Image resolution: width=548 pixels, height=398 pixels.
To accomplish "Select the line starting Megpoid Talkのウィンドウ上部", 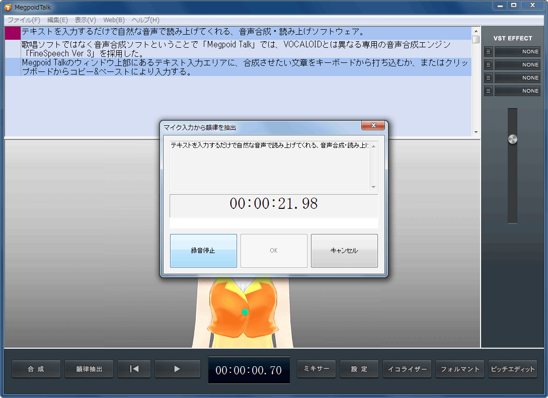I will point(246,67).
